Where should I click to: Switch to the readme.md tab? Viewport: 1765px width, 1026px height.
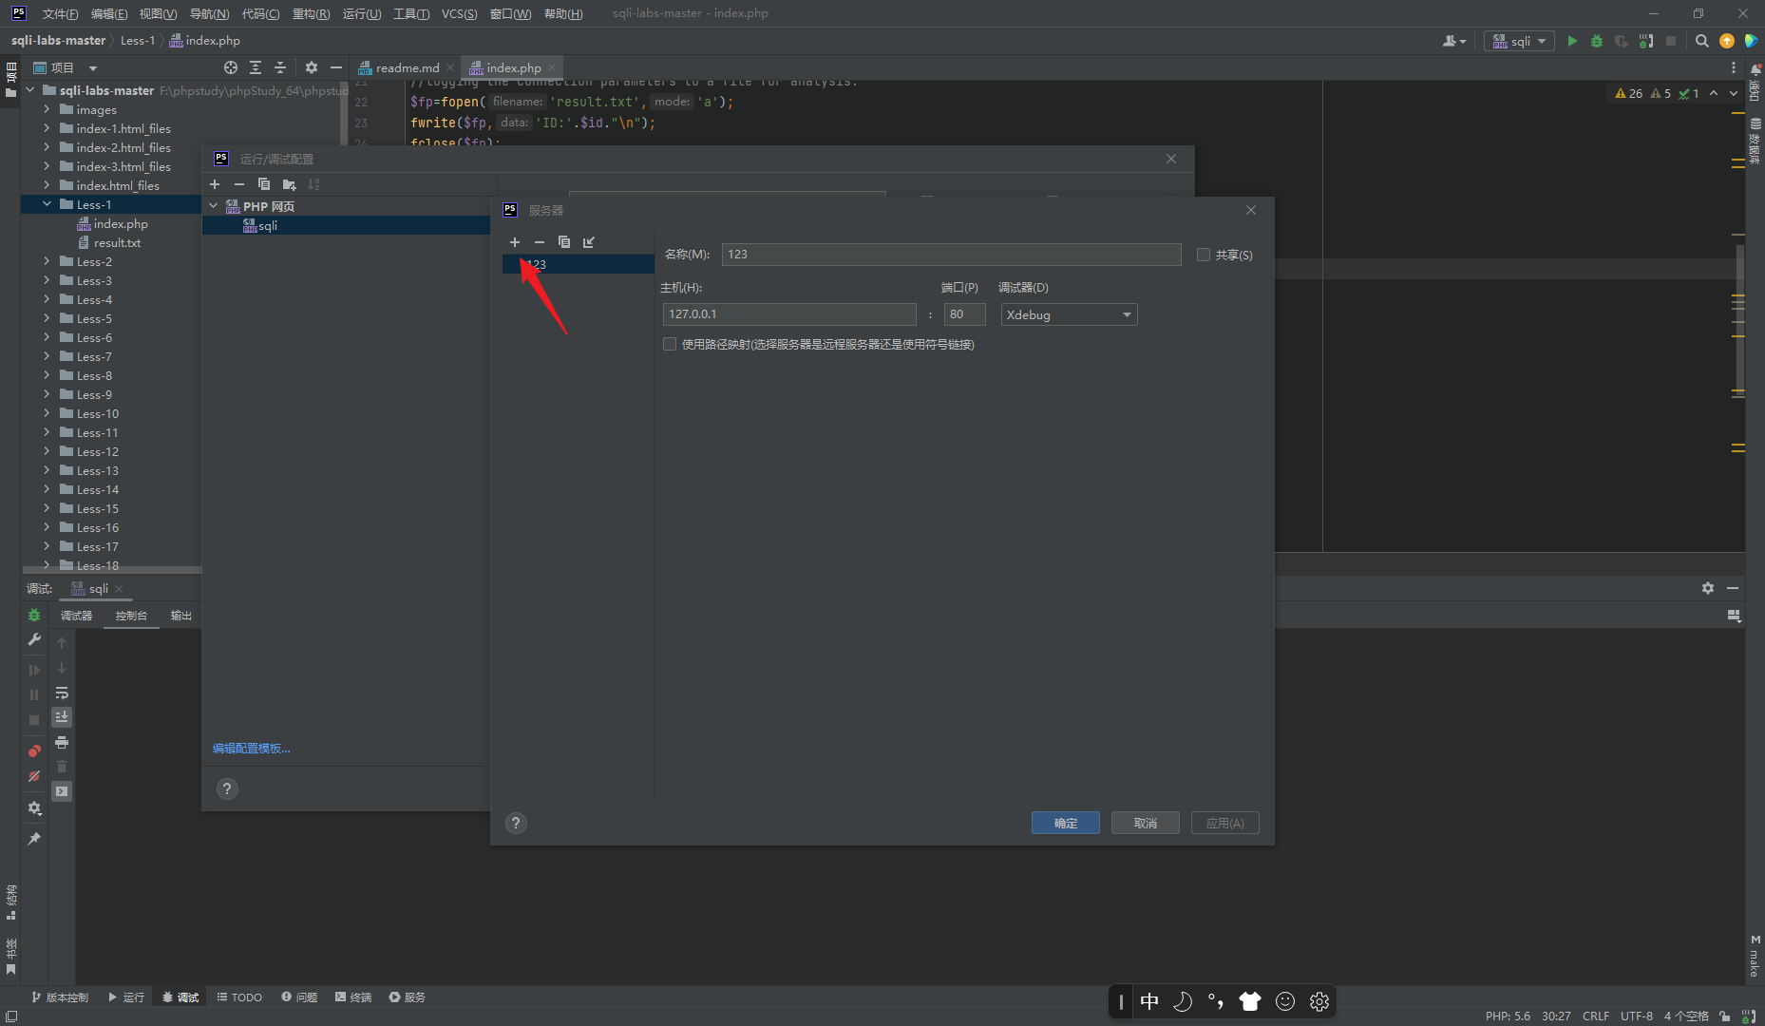(x=406, y=66)
